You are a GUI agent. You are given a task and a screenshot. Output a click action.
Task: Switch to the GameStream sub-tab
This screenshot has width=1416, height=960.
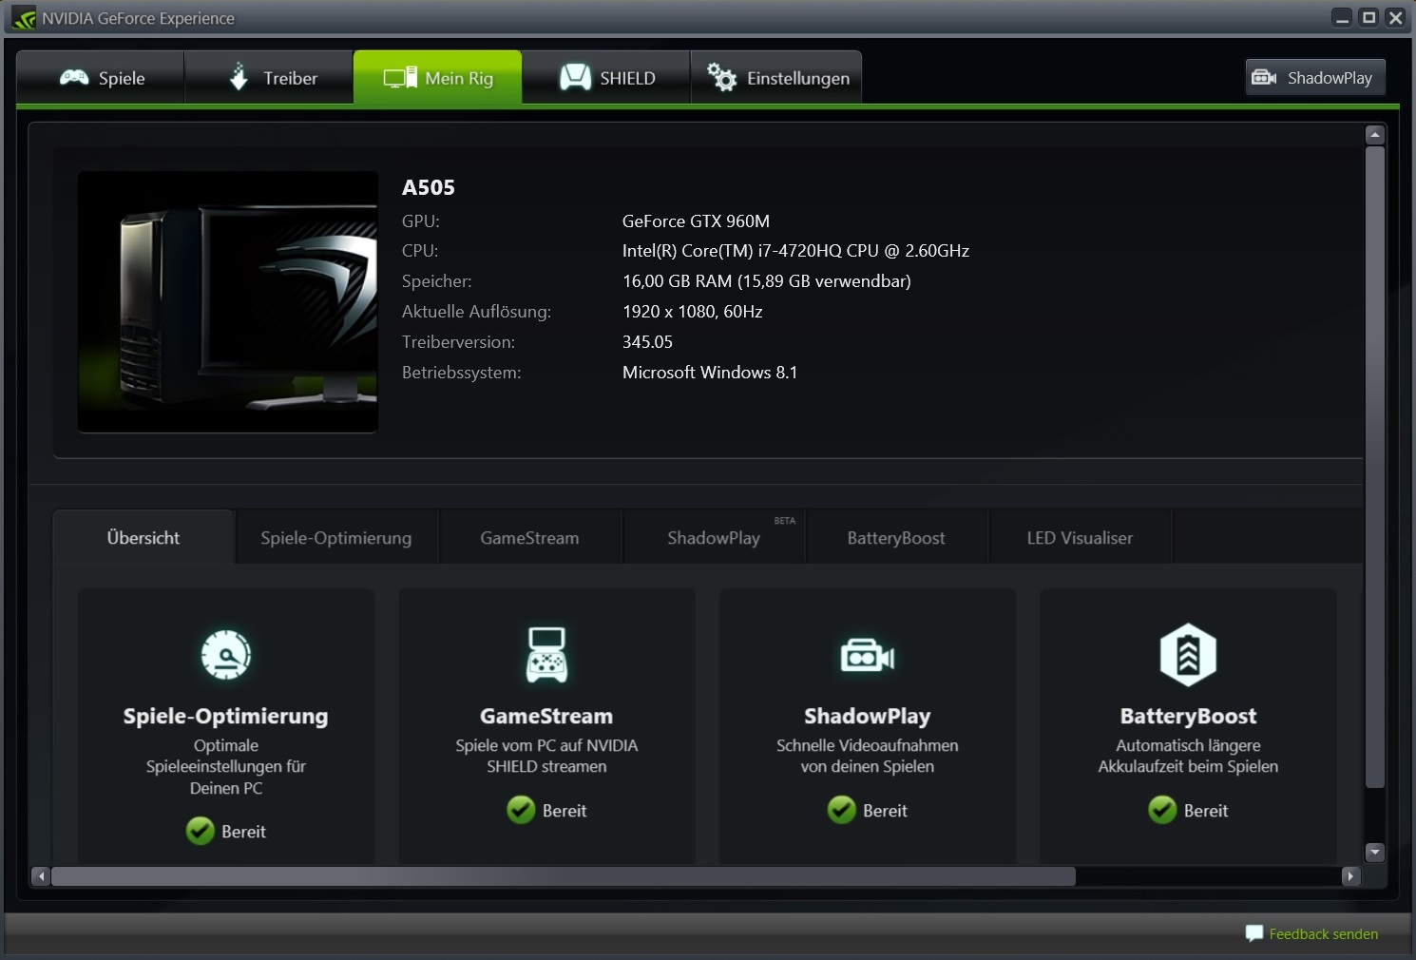529,538
